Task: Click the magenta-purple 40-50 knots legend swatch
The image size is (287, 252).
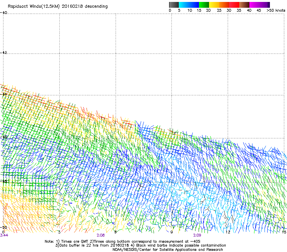Action: (x=259, y=5)
